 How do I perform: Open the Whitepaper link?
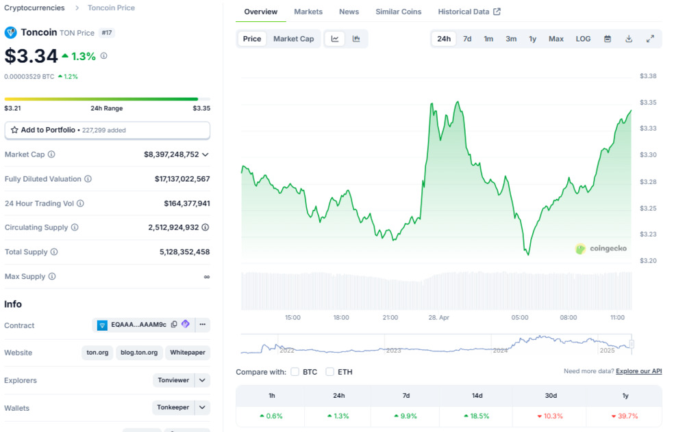[188, 353]
